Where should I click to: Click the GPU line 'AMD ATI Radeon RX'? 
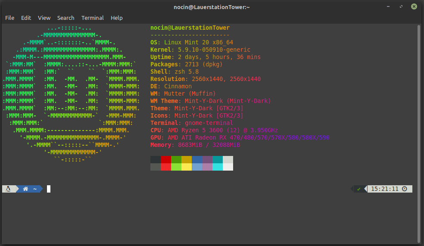197,137
